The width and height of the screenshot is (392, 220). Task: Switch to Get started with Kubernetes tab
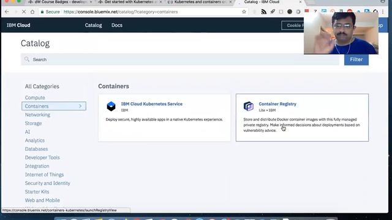(129, 2)
